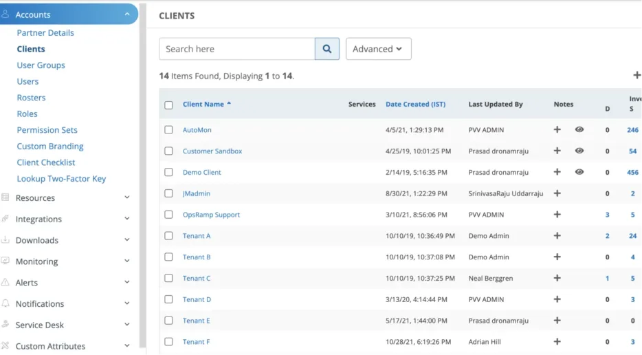Image resolution: width=642 pixels, height=355 pixels.
Task: Open Custom Branding page
Action: [x=50, y=147]
